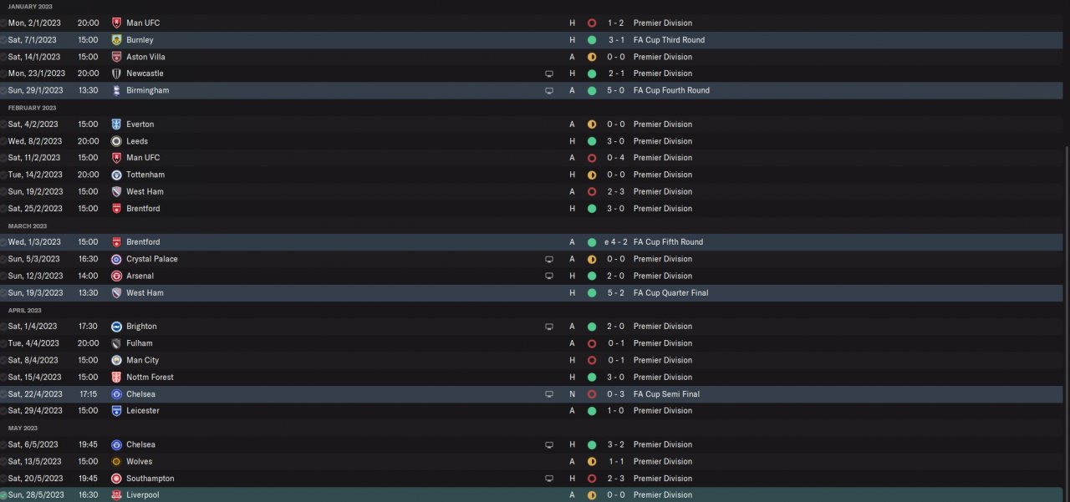The image size is (1070, 502).
Task: Click the Birmingham club crest
Action: (116, 90)
